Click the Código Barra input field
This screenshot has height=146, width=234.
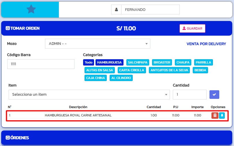[x=41, y=64]
